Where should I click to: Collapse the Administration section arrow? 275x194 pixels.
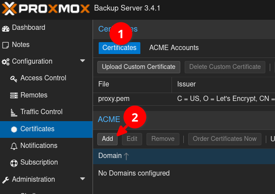coord(82,179)
